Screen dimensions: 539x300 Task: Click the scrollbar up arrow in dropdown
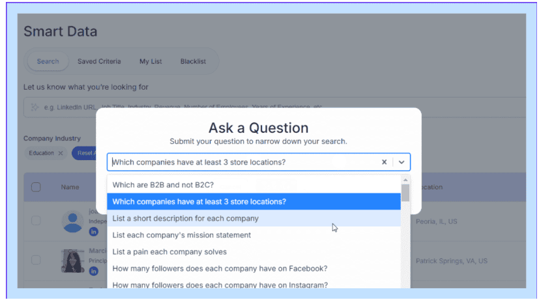405,180
